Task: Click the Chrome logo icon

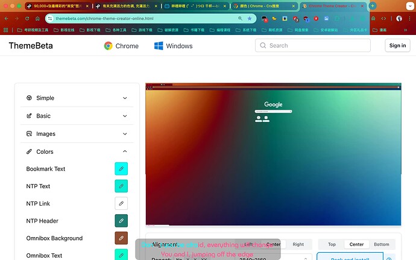Action: pos(109,46)
